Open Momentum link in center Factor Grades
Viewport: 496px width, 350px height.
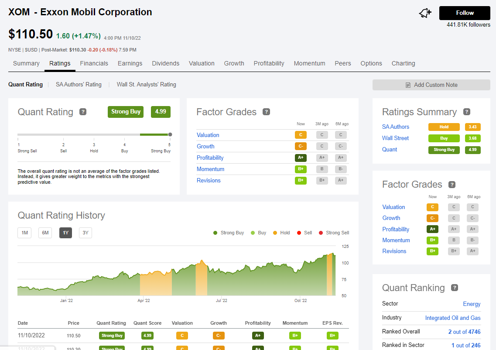pyautogui.click(x=210, y=169)
